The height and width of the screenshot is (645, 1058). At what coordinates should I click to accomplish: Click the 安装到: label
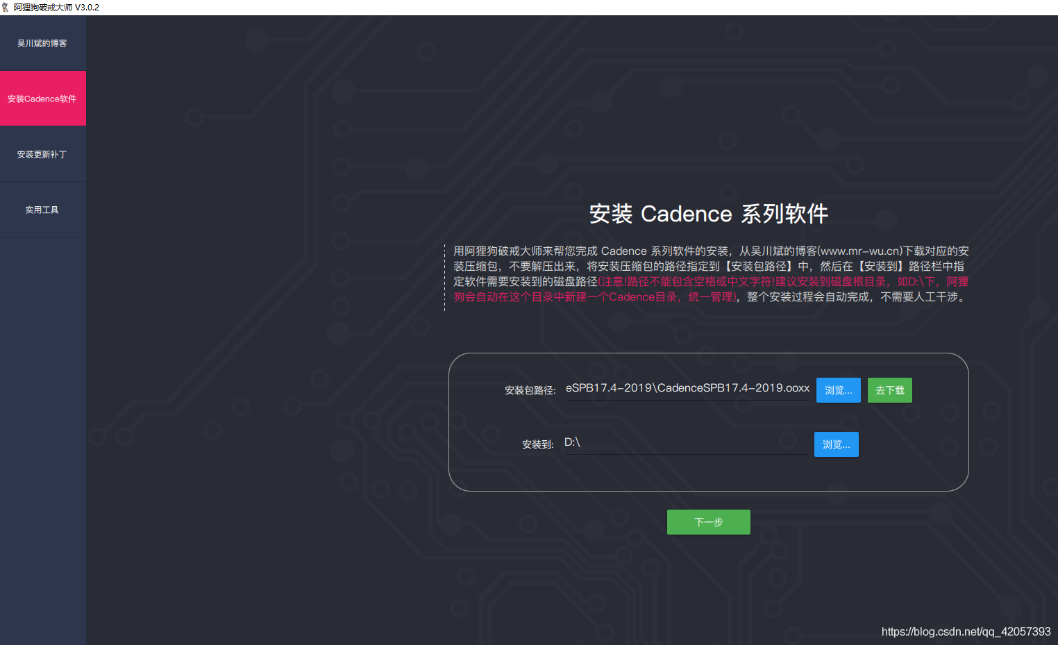click(x=537, y=444)
